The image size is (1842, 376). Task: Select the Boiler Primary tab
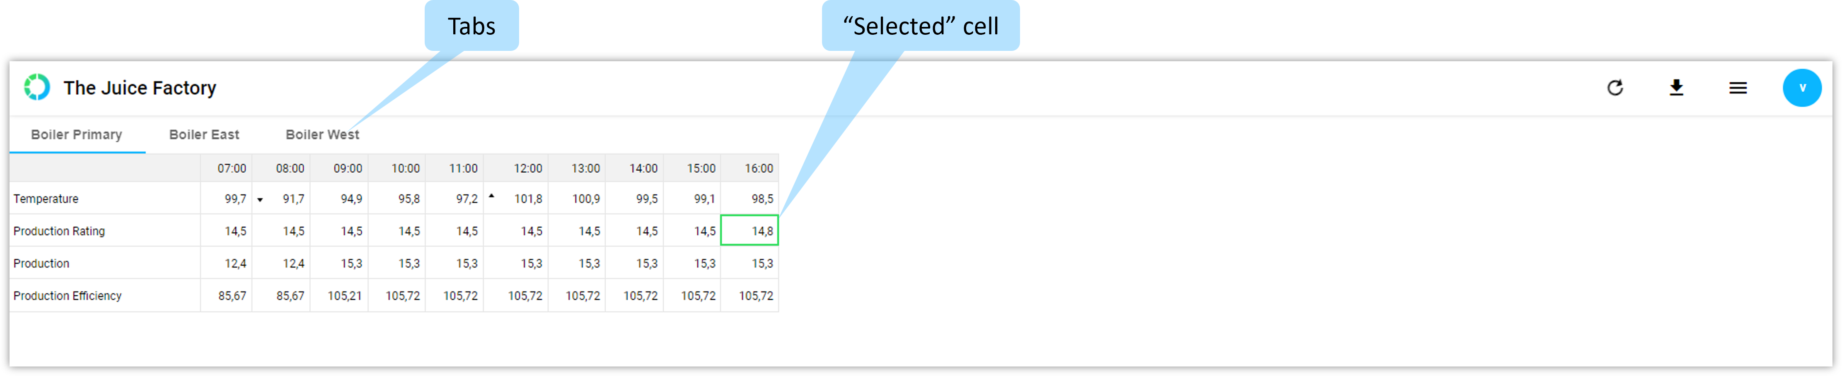(x=77, y=135)
